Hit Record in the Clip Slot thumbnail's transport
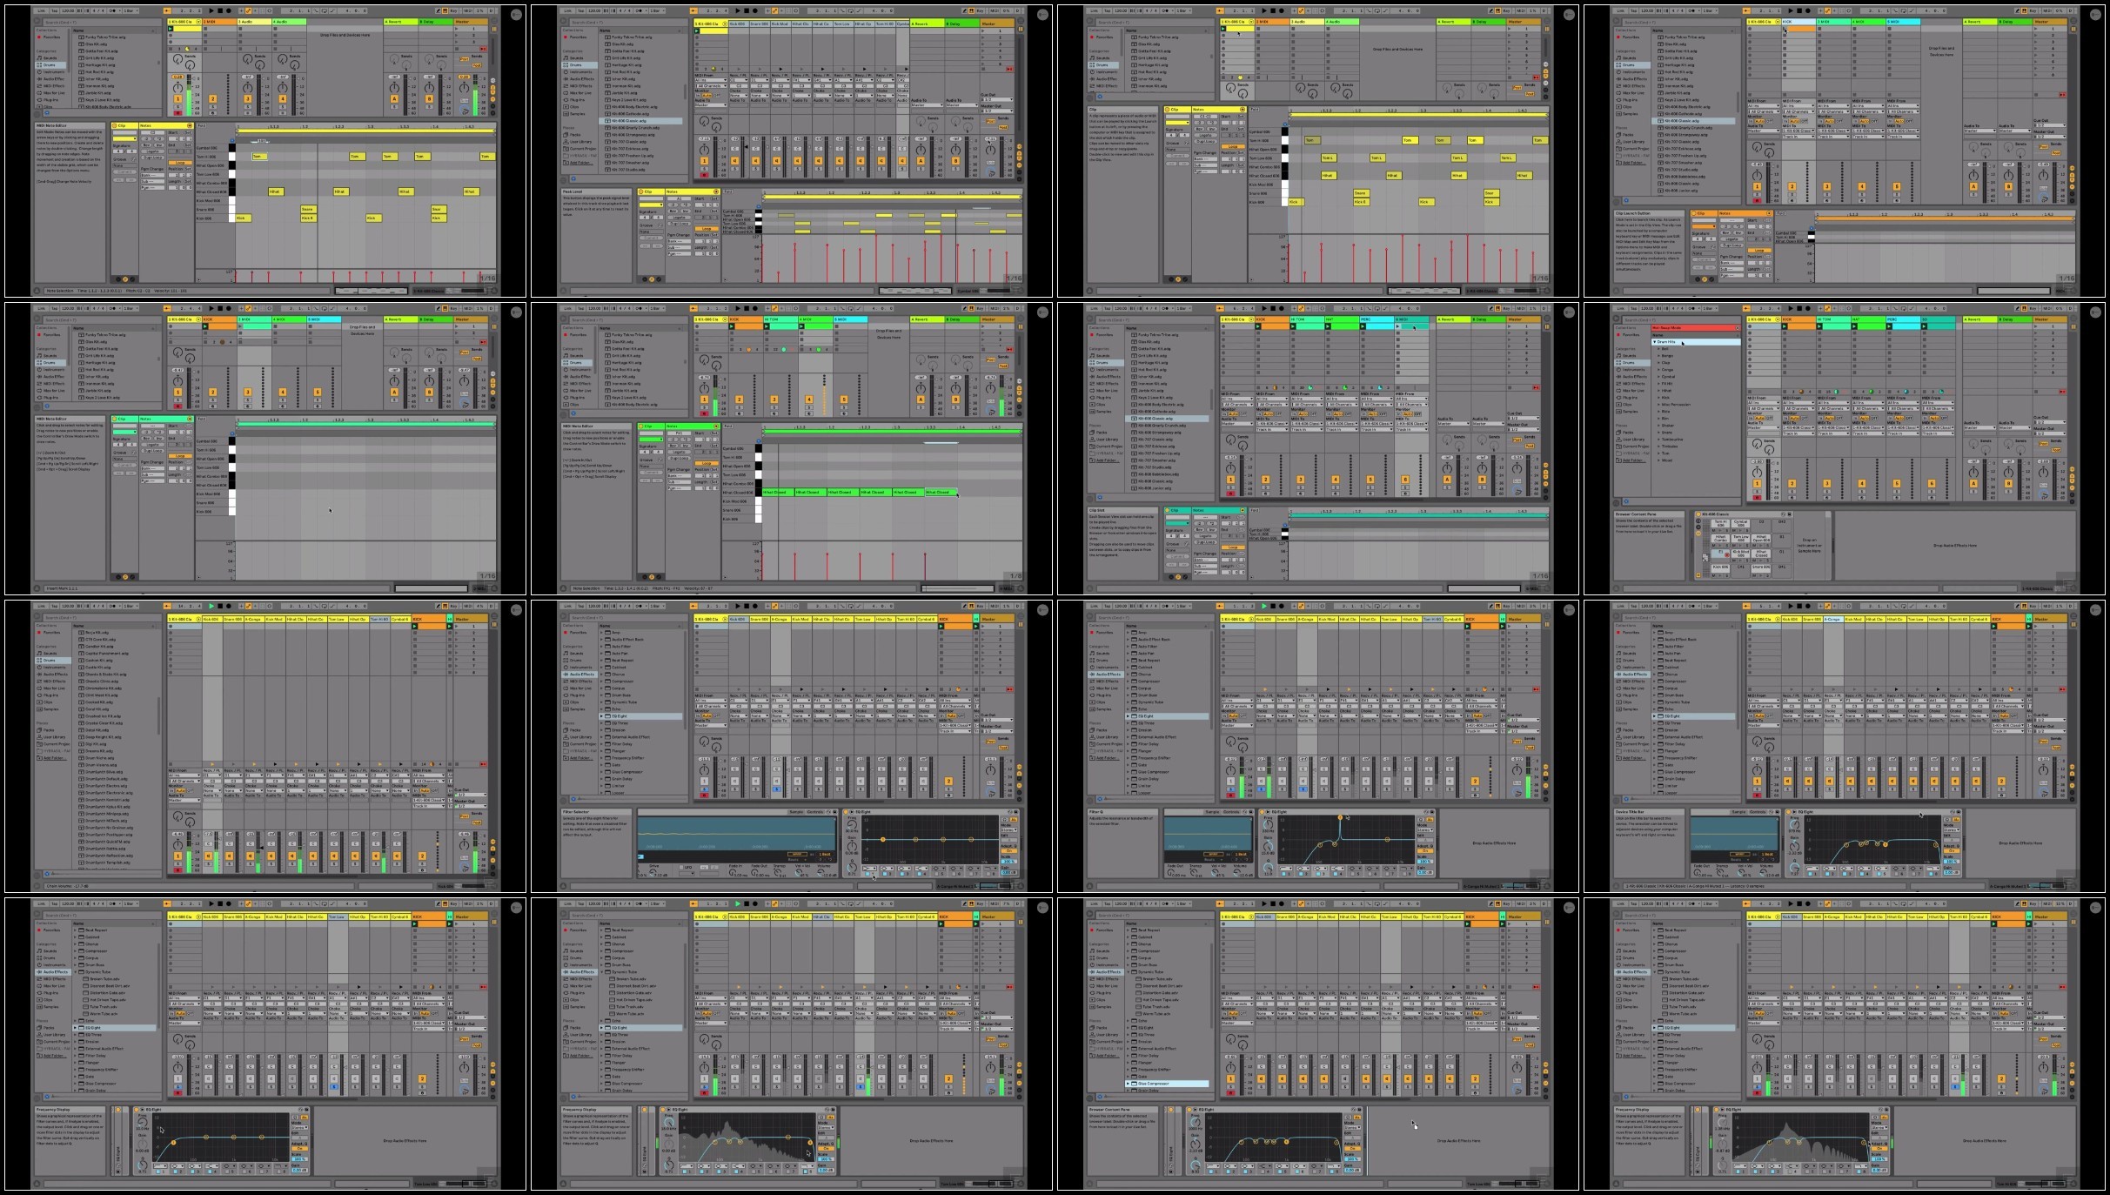 [x=1282, y=308]
